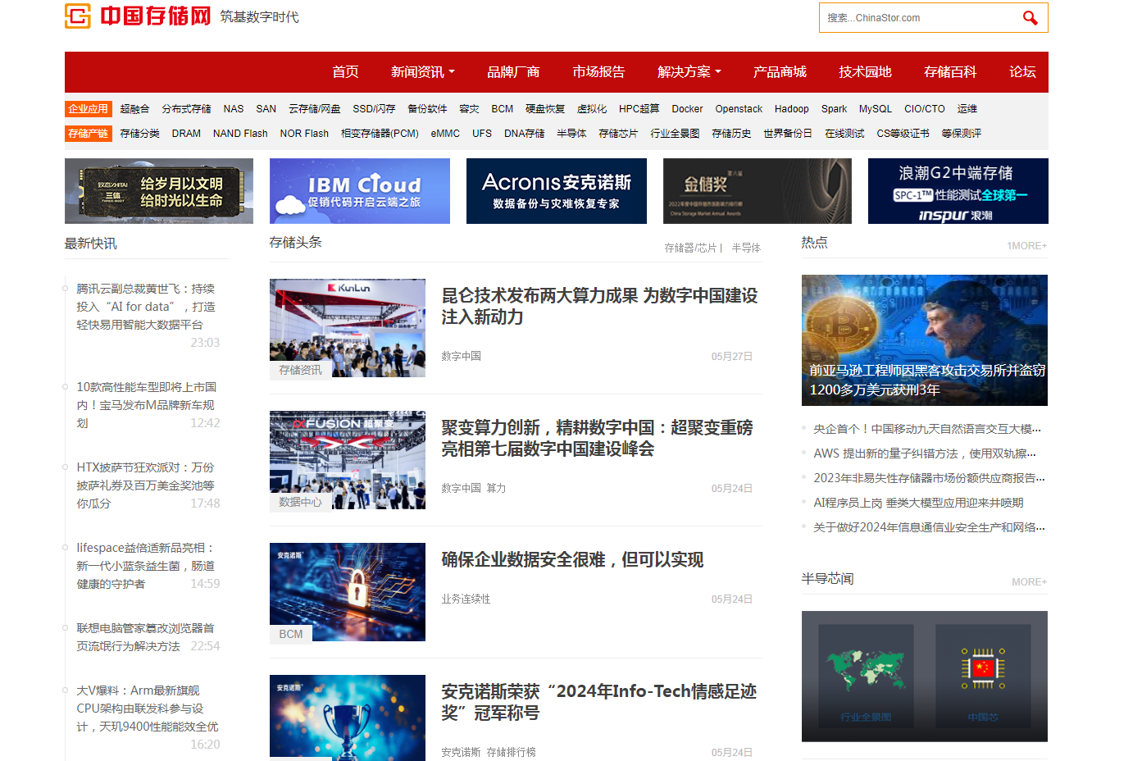Click the 给岁月以文明 banner ad
The height and width of the screenshot is (761, 1142).
pyautogui.click(x=159, y=191)
